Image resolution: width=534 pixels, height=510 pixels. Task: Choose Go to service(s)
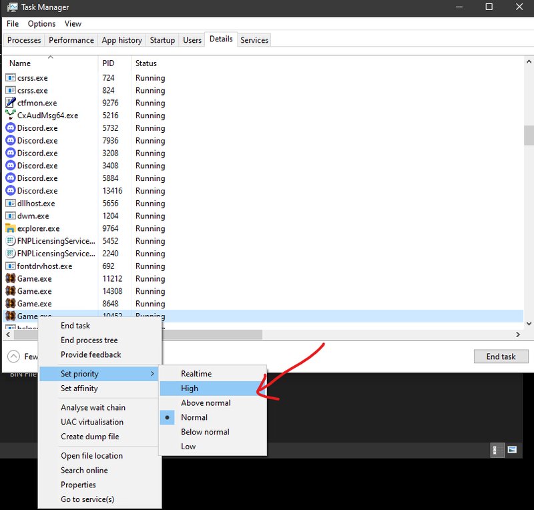pyautogui.click(x=99, y=499)
